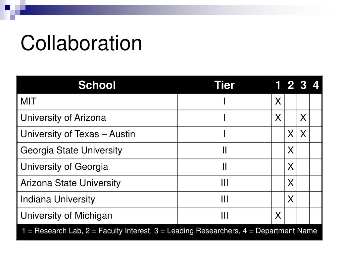Click MIT's empty column 4 cell
The width and height of the screenshot is (339, 254).
click(x=315, y=102)
